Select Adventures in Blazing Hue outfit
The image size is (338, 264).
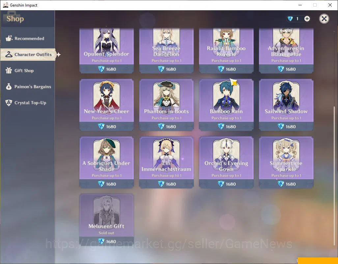pyautogui.click(x=286, y=50)
